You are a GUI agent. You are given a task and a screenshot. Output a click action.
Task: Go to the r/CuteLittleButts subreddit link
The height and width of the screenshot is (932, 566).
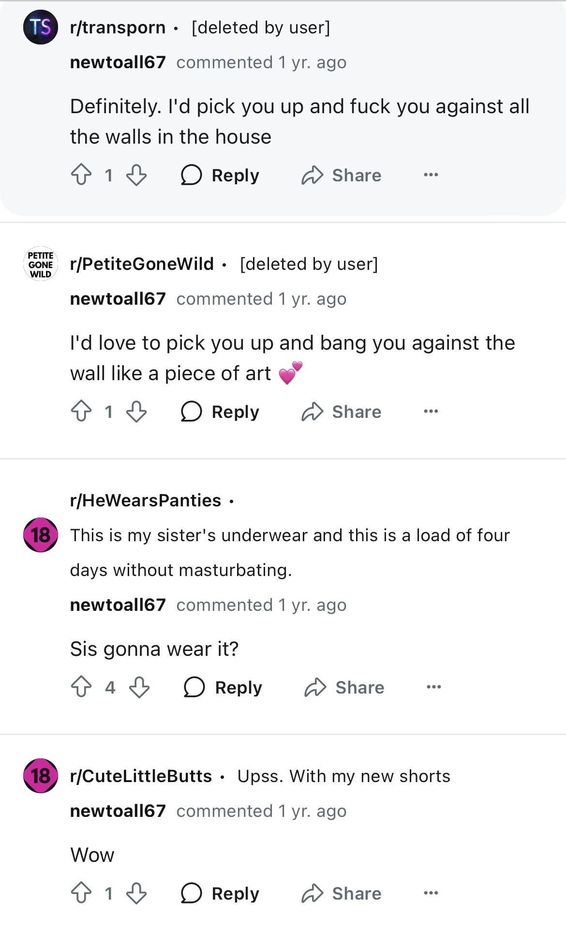[x=141, y=776]
